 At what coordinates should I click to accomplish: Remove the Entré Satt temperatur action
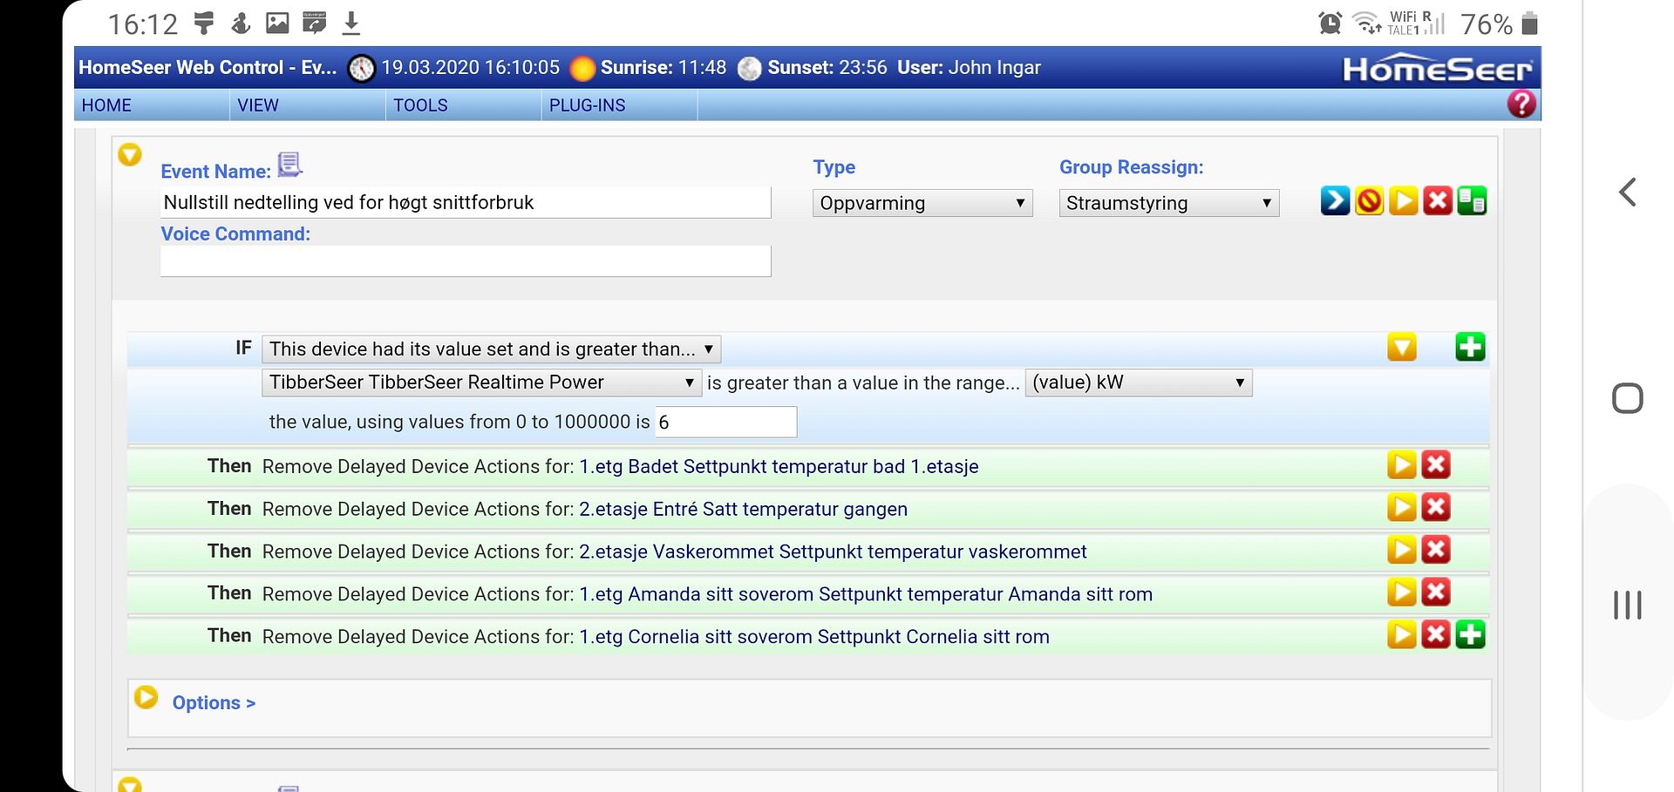1436,507
